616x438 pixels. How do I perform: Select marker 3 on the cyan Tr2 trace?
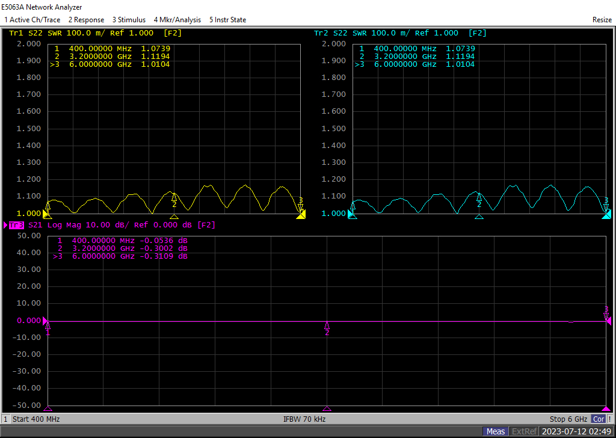click(x=606, y=208)
